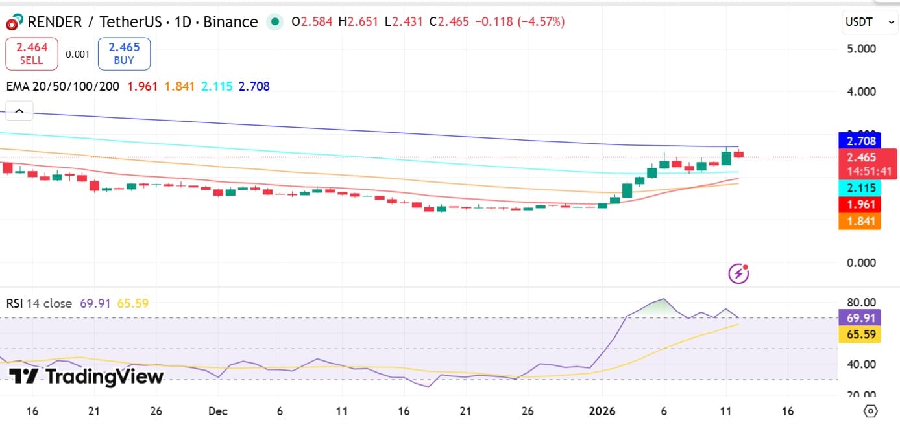The height and width of the screenshot is (427, 900).
Task: Click the blue 2.708 EMA price label
Action: 859,141
